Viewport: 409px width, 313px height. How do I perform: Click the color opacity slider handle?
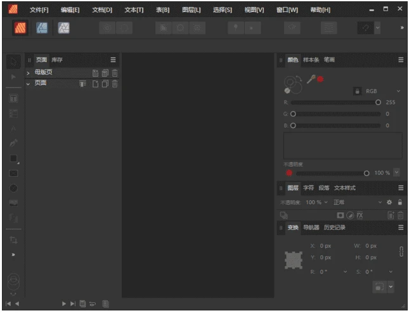(367, 174)
